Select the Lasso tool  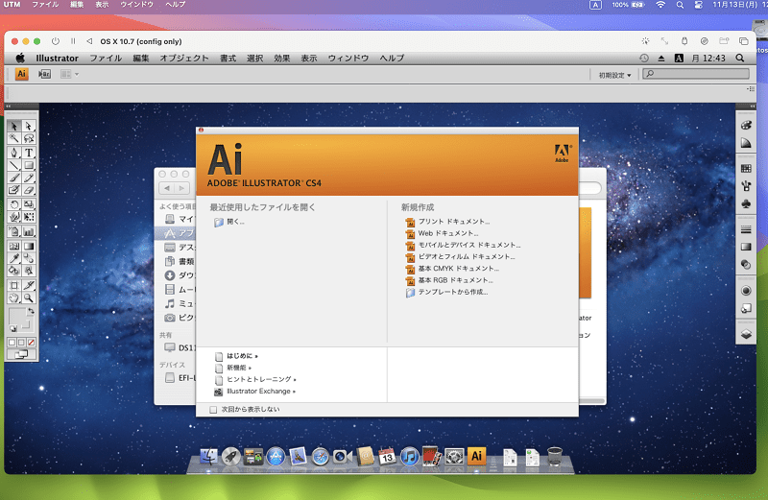(29, 138)
